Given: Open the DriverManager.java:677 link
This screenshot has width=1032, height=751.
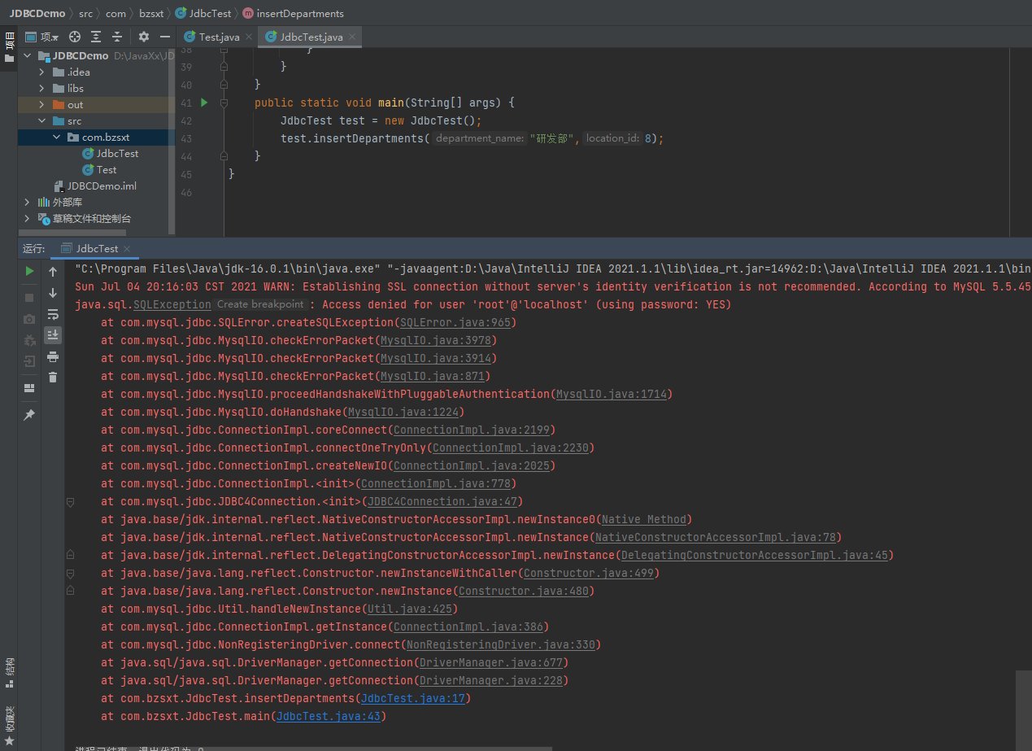Looking at the screenshot, I should click(x=491, y=662).
